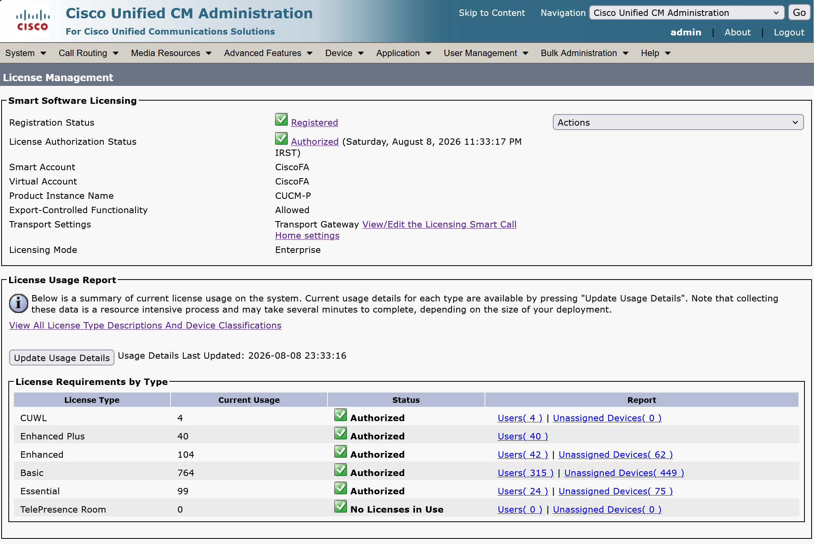Click the Go button
The image size is (814, 544).
click(x=799, y=13)
